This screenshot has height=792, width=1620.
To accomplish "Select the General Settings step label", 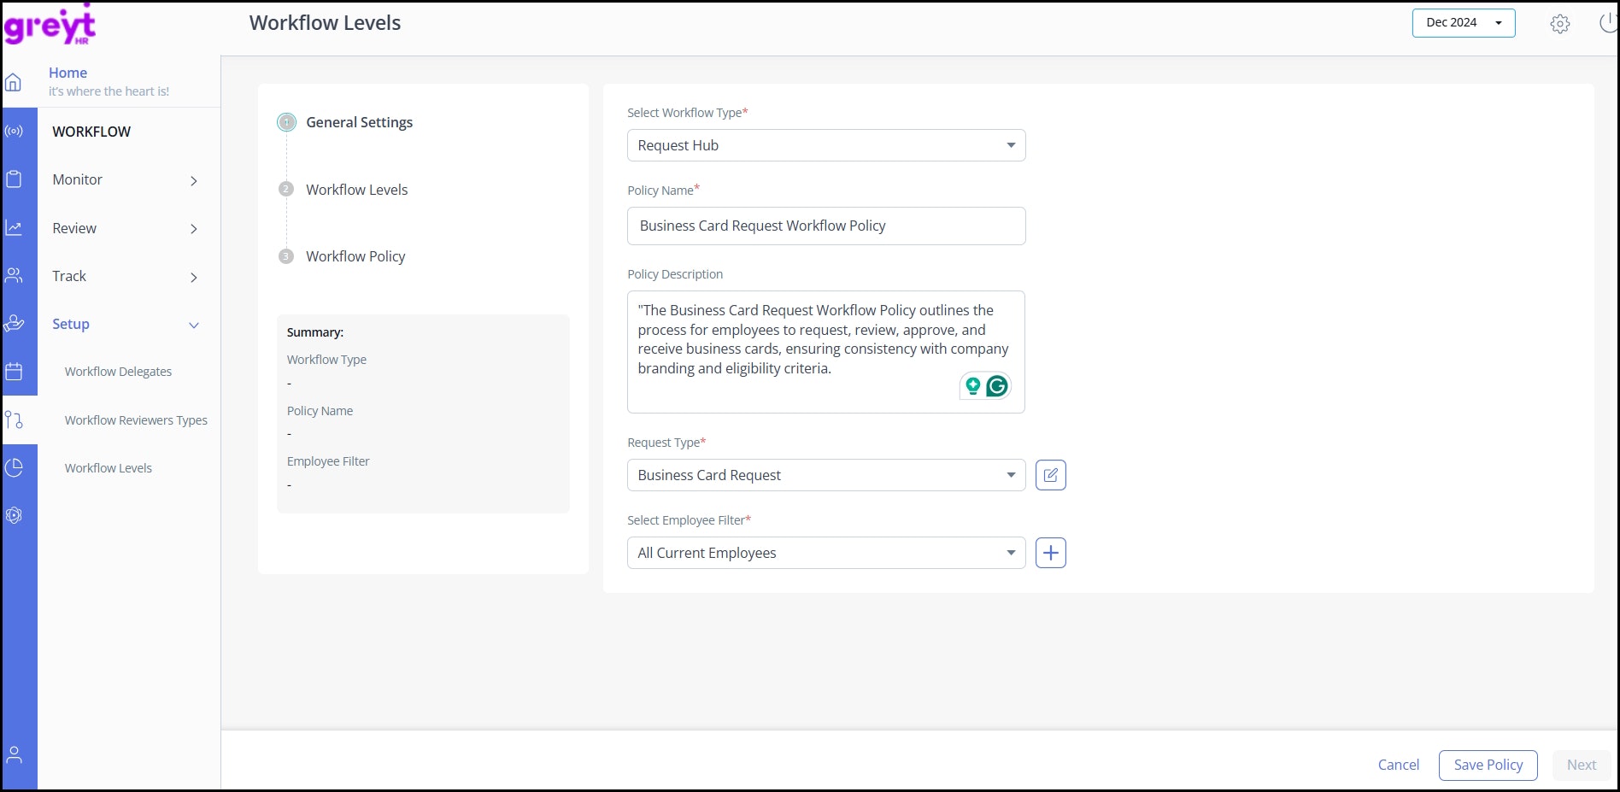I will point(360,122).
